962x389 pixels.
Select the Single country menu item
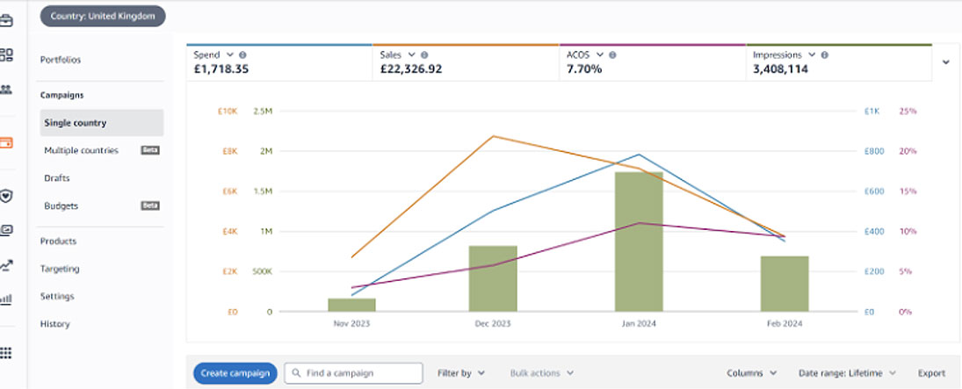click(x=102, y=123)
